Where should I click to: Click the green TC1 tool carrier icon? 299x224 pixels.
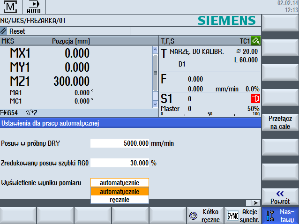256,41
